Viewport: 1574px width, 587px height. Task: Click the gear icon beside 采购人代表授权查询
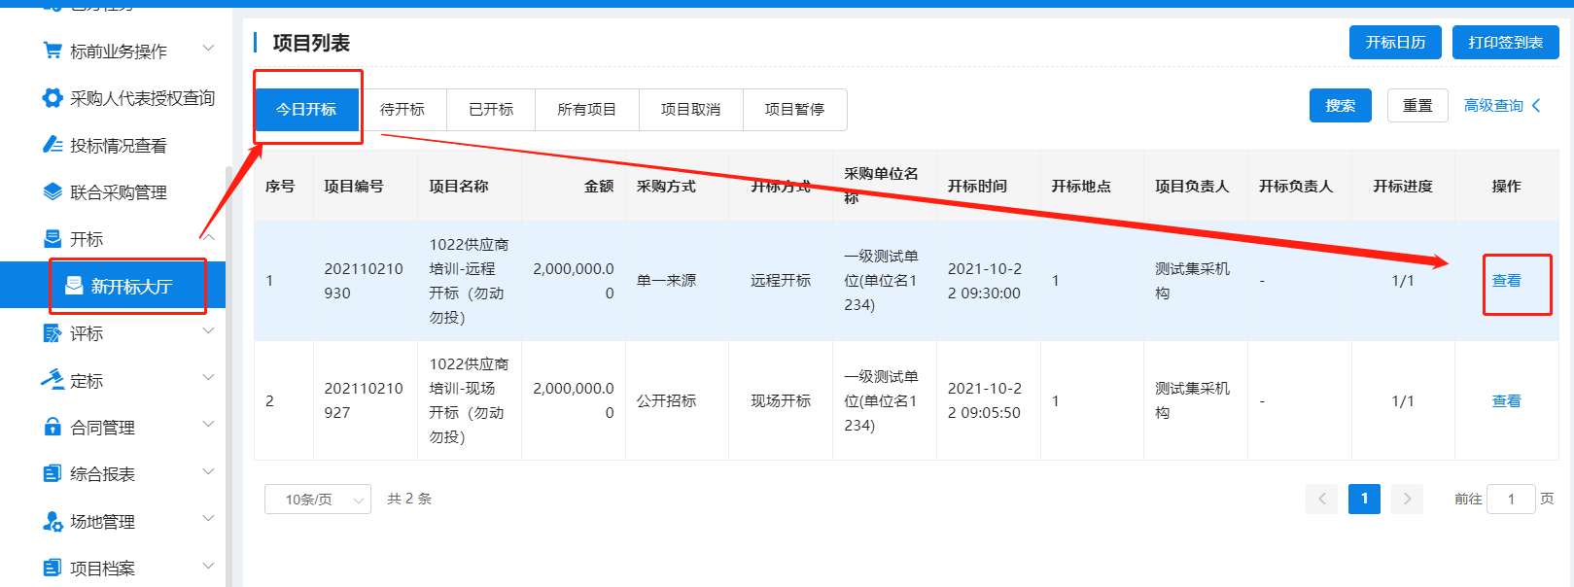tap(52, 98)
